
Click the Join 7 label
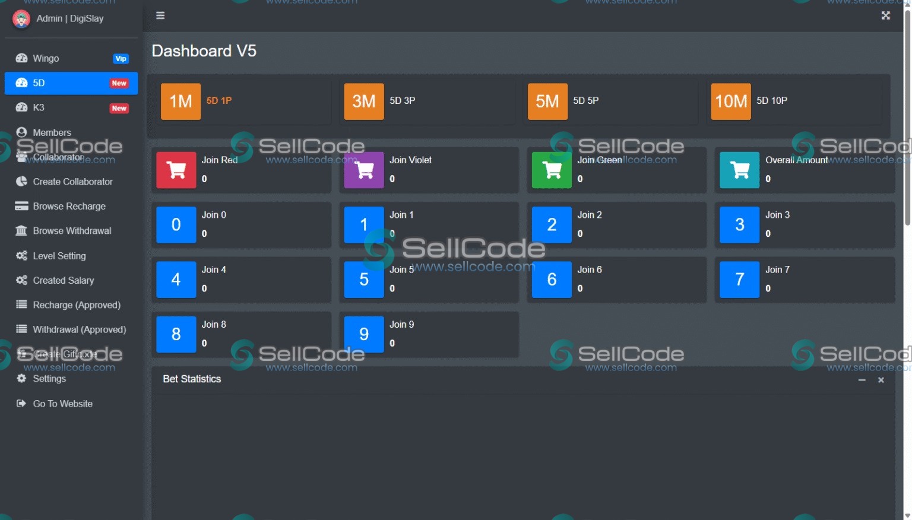tap(777, 269)
